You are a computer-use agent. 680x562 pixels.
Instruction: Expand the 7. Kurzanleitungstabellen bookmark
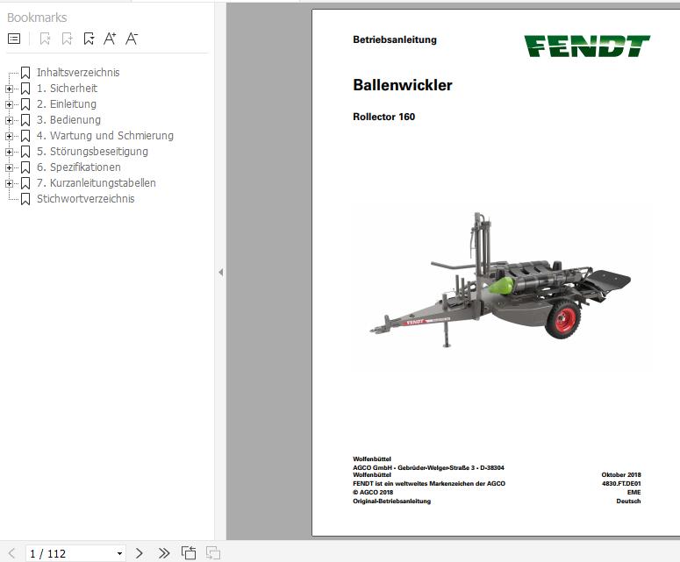point(9,184)
